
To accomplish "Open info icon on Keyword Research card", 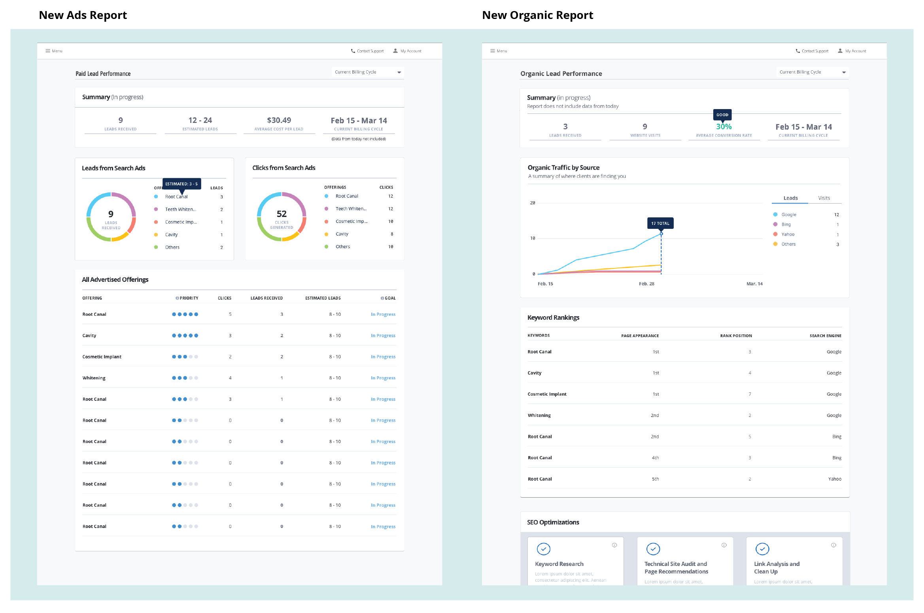I will tap(614, 545).
